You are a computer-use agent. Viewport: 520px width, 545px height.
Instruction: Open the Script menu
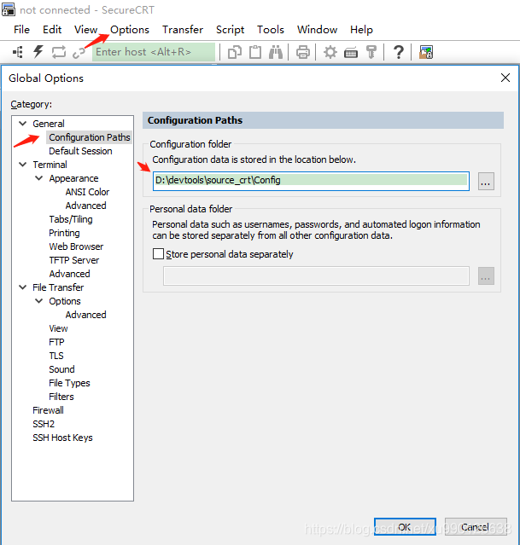230,30
